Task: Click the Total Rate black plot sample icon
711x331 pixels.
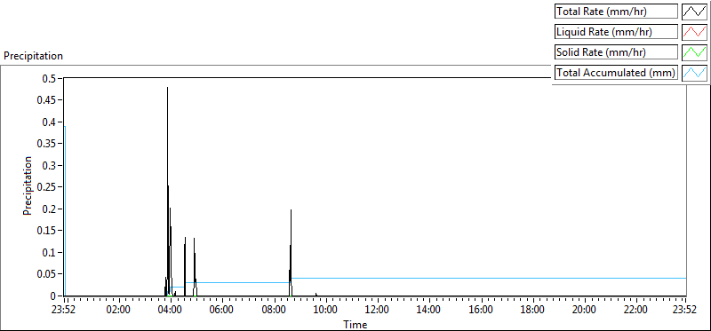Action: pos(695,12)
